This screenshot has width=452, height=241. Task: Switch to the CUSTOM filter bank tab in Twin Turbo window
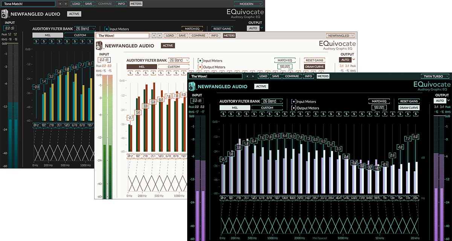coord(267,108)
